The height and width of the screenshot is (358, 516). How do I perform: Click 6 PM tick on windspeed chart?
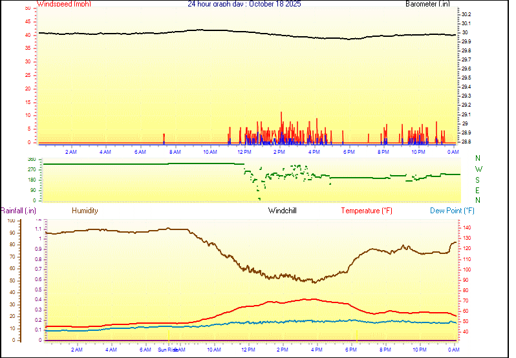click(349, 152)
